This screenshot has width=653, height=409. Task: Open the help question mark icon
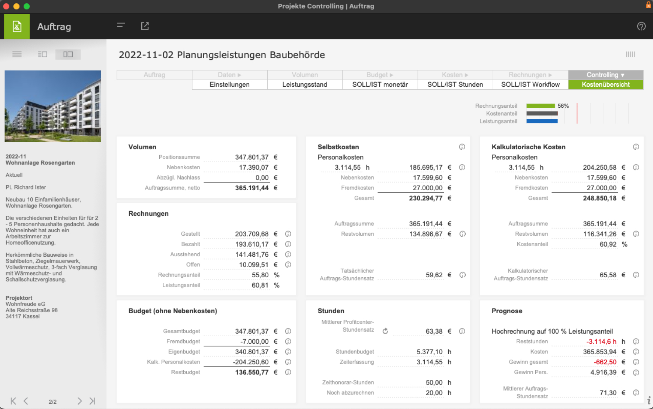click(641, 26)
